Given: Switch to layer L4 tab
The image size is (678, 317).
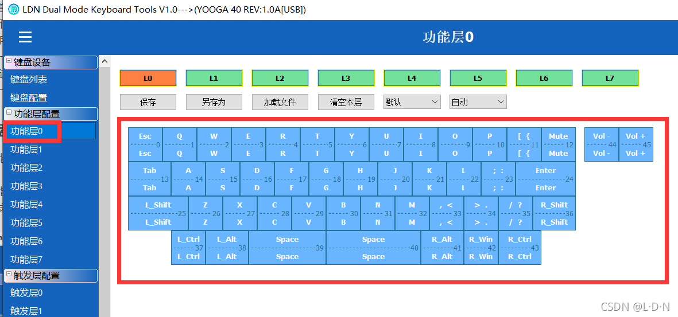Looking at the screenshot, I should [412, 78].
